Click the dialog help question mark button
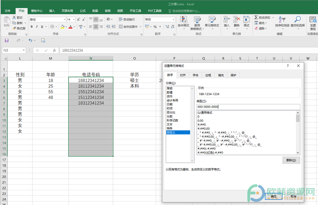The image size is (318, 205). tap(288, 66)
